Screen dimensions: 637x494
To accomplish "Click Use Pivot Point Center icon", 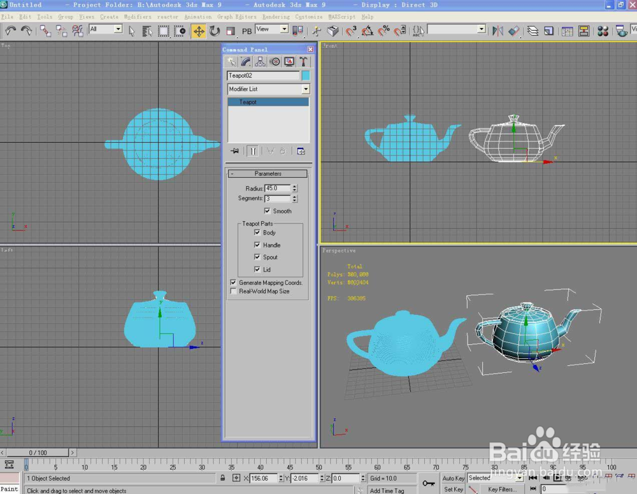I will [x=297, y=31].
